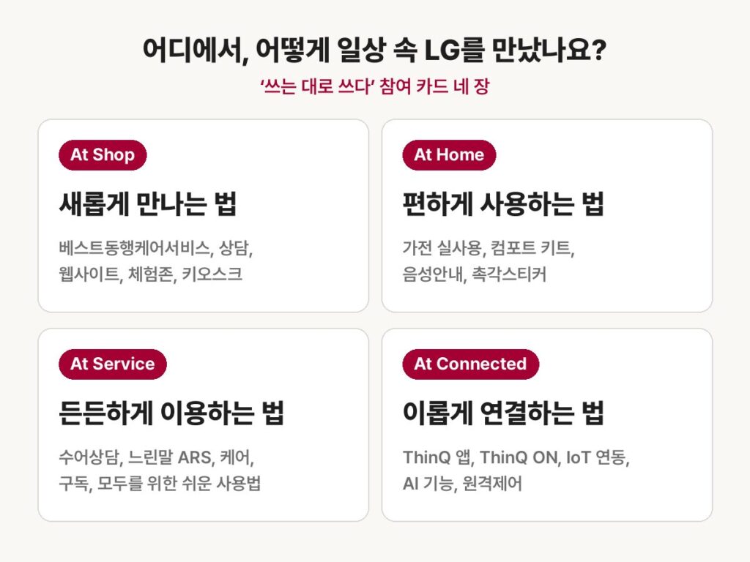Open the 편하게 사용하는 법 card title
The height and width of the screenshot is (562, 750).
click(x=502, y=204)
